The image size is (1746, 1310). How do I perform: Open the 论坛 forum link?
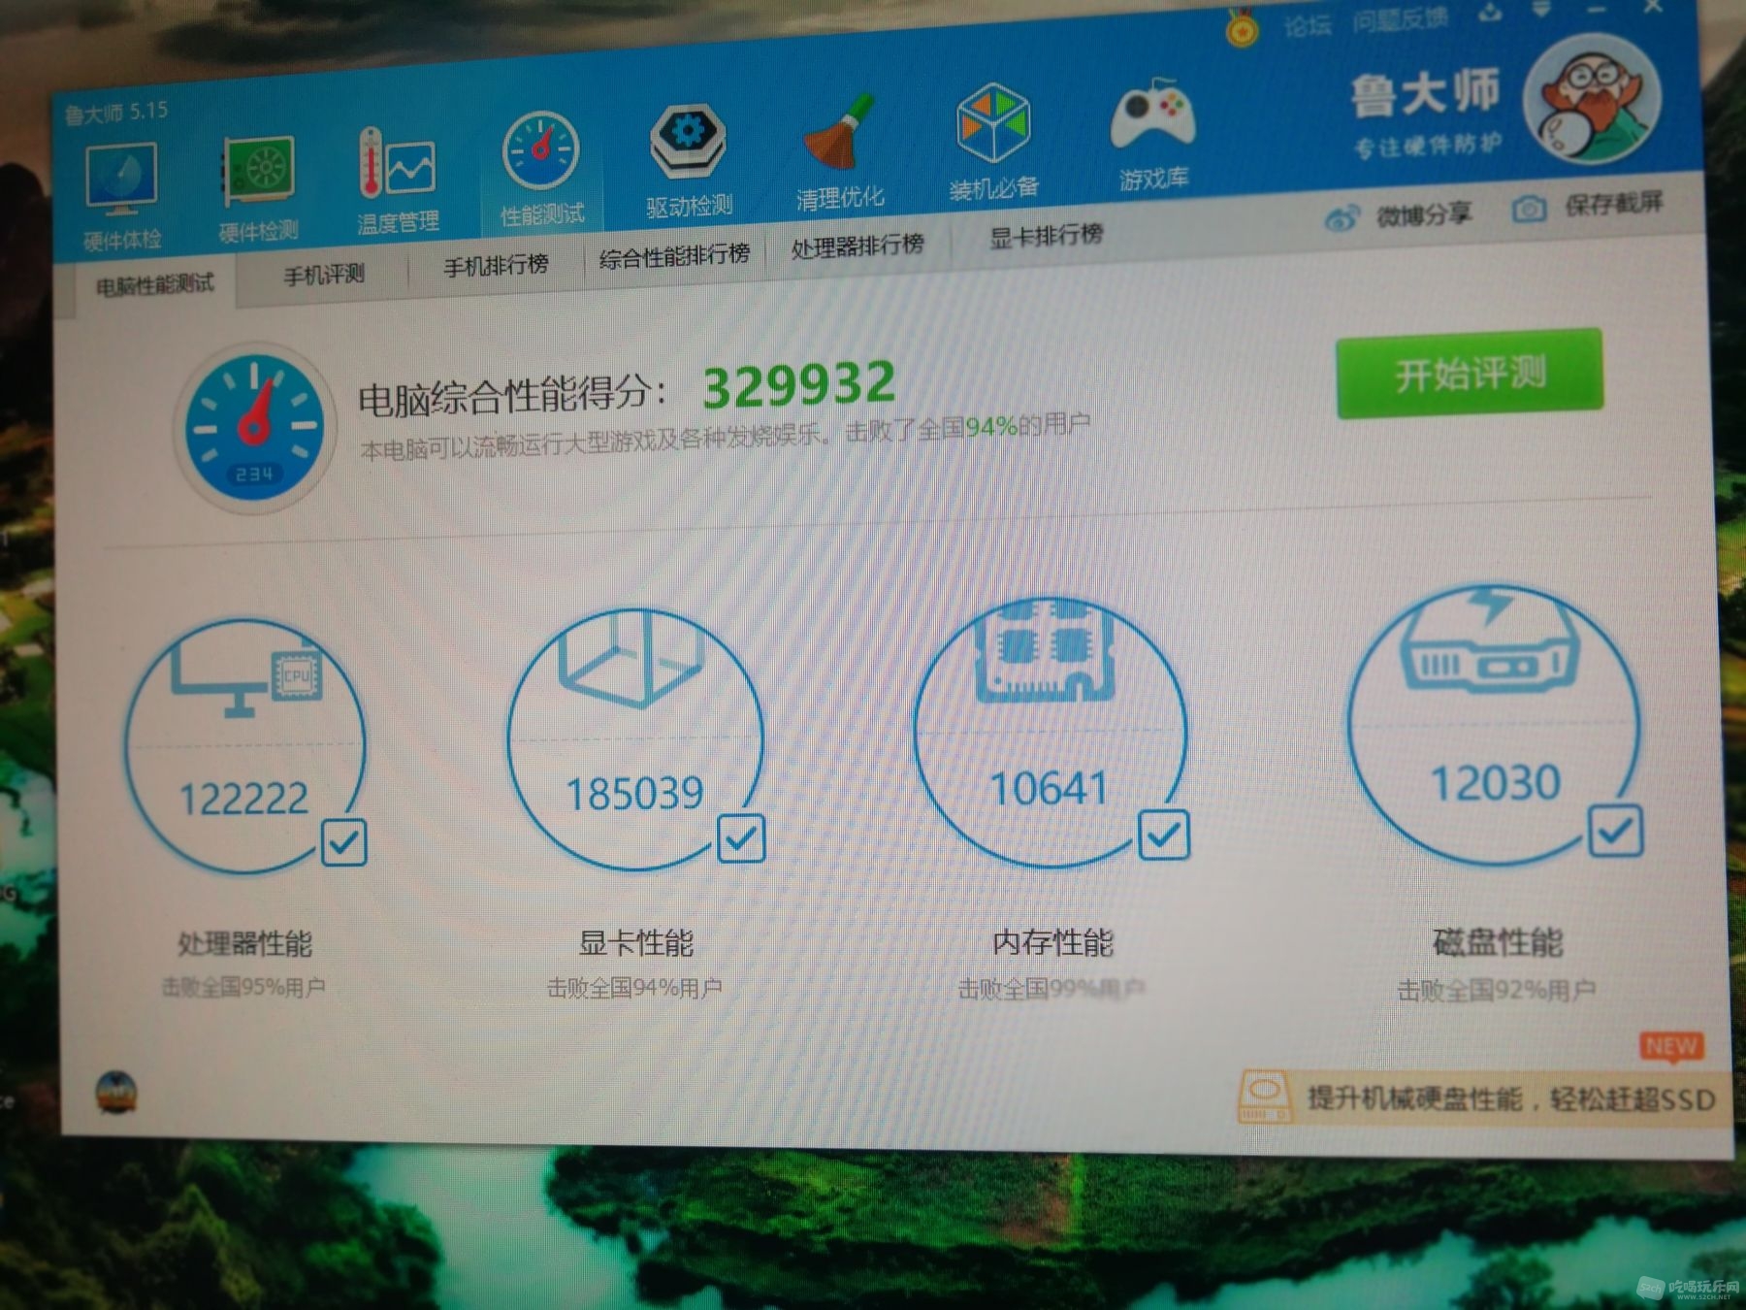(x=1307, y=25)
